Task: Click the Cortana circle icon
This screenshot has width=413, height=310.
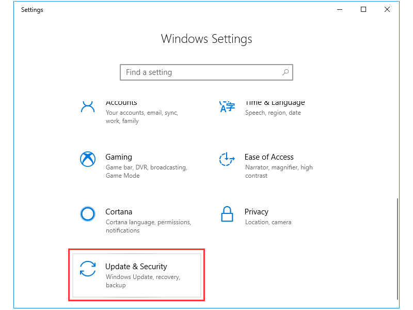Action: pos(88,214)
